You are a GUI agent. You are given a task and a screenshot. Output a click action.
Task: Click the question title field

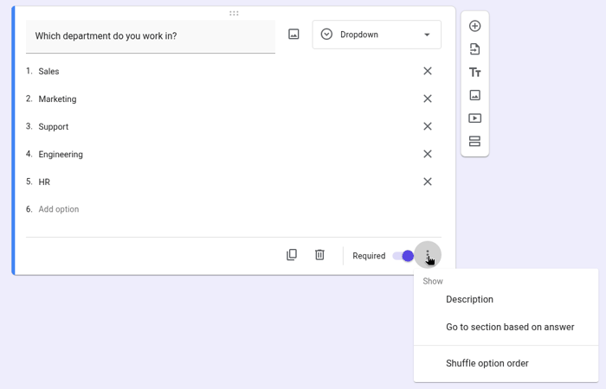(x=151, y=36)
